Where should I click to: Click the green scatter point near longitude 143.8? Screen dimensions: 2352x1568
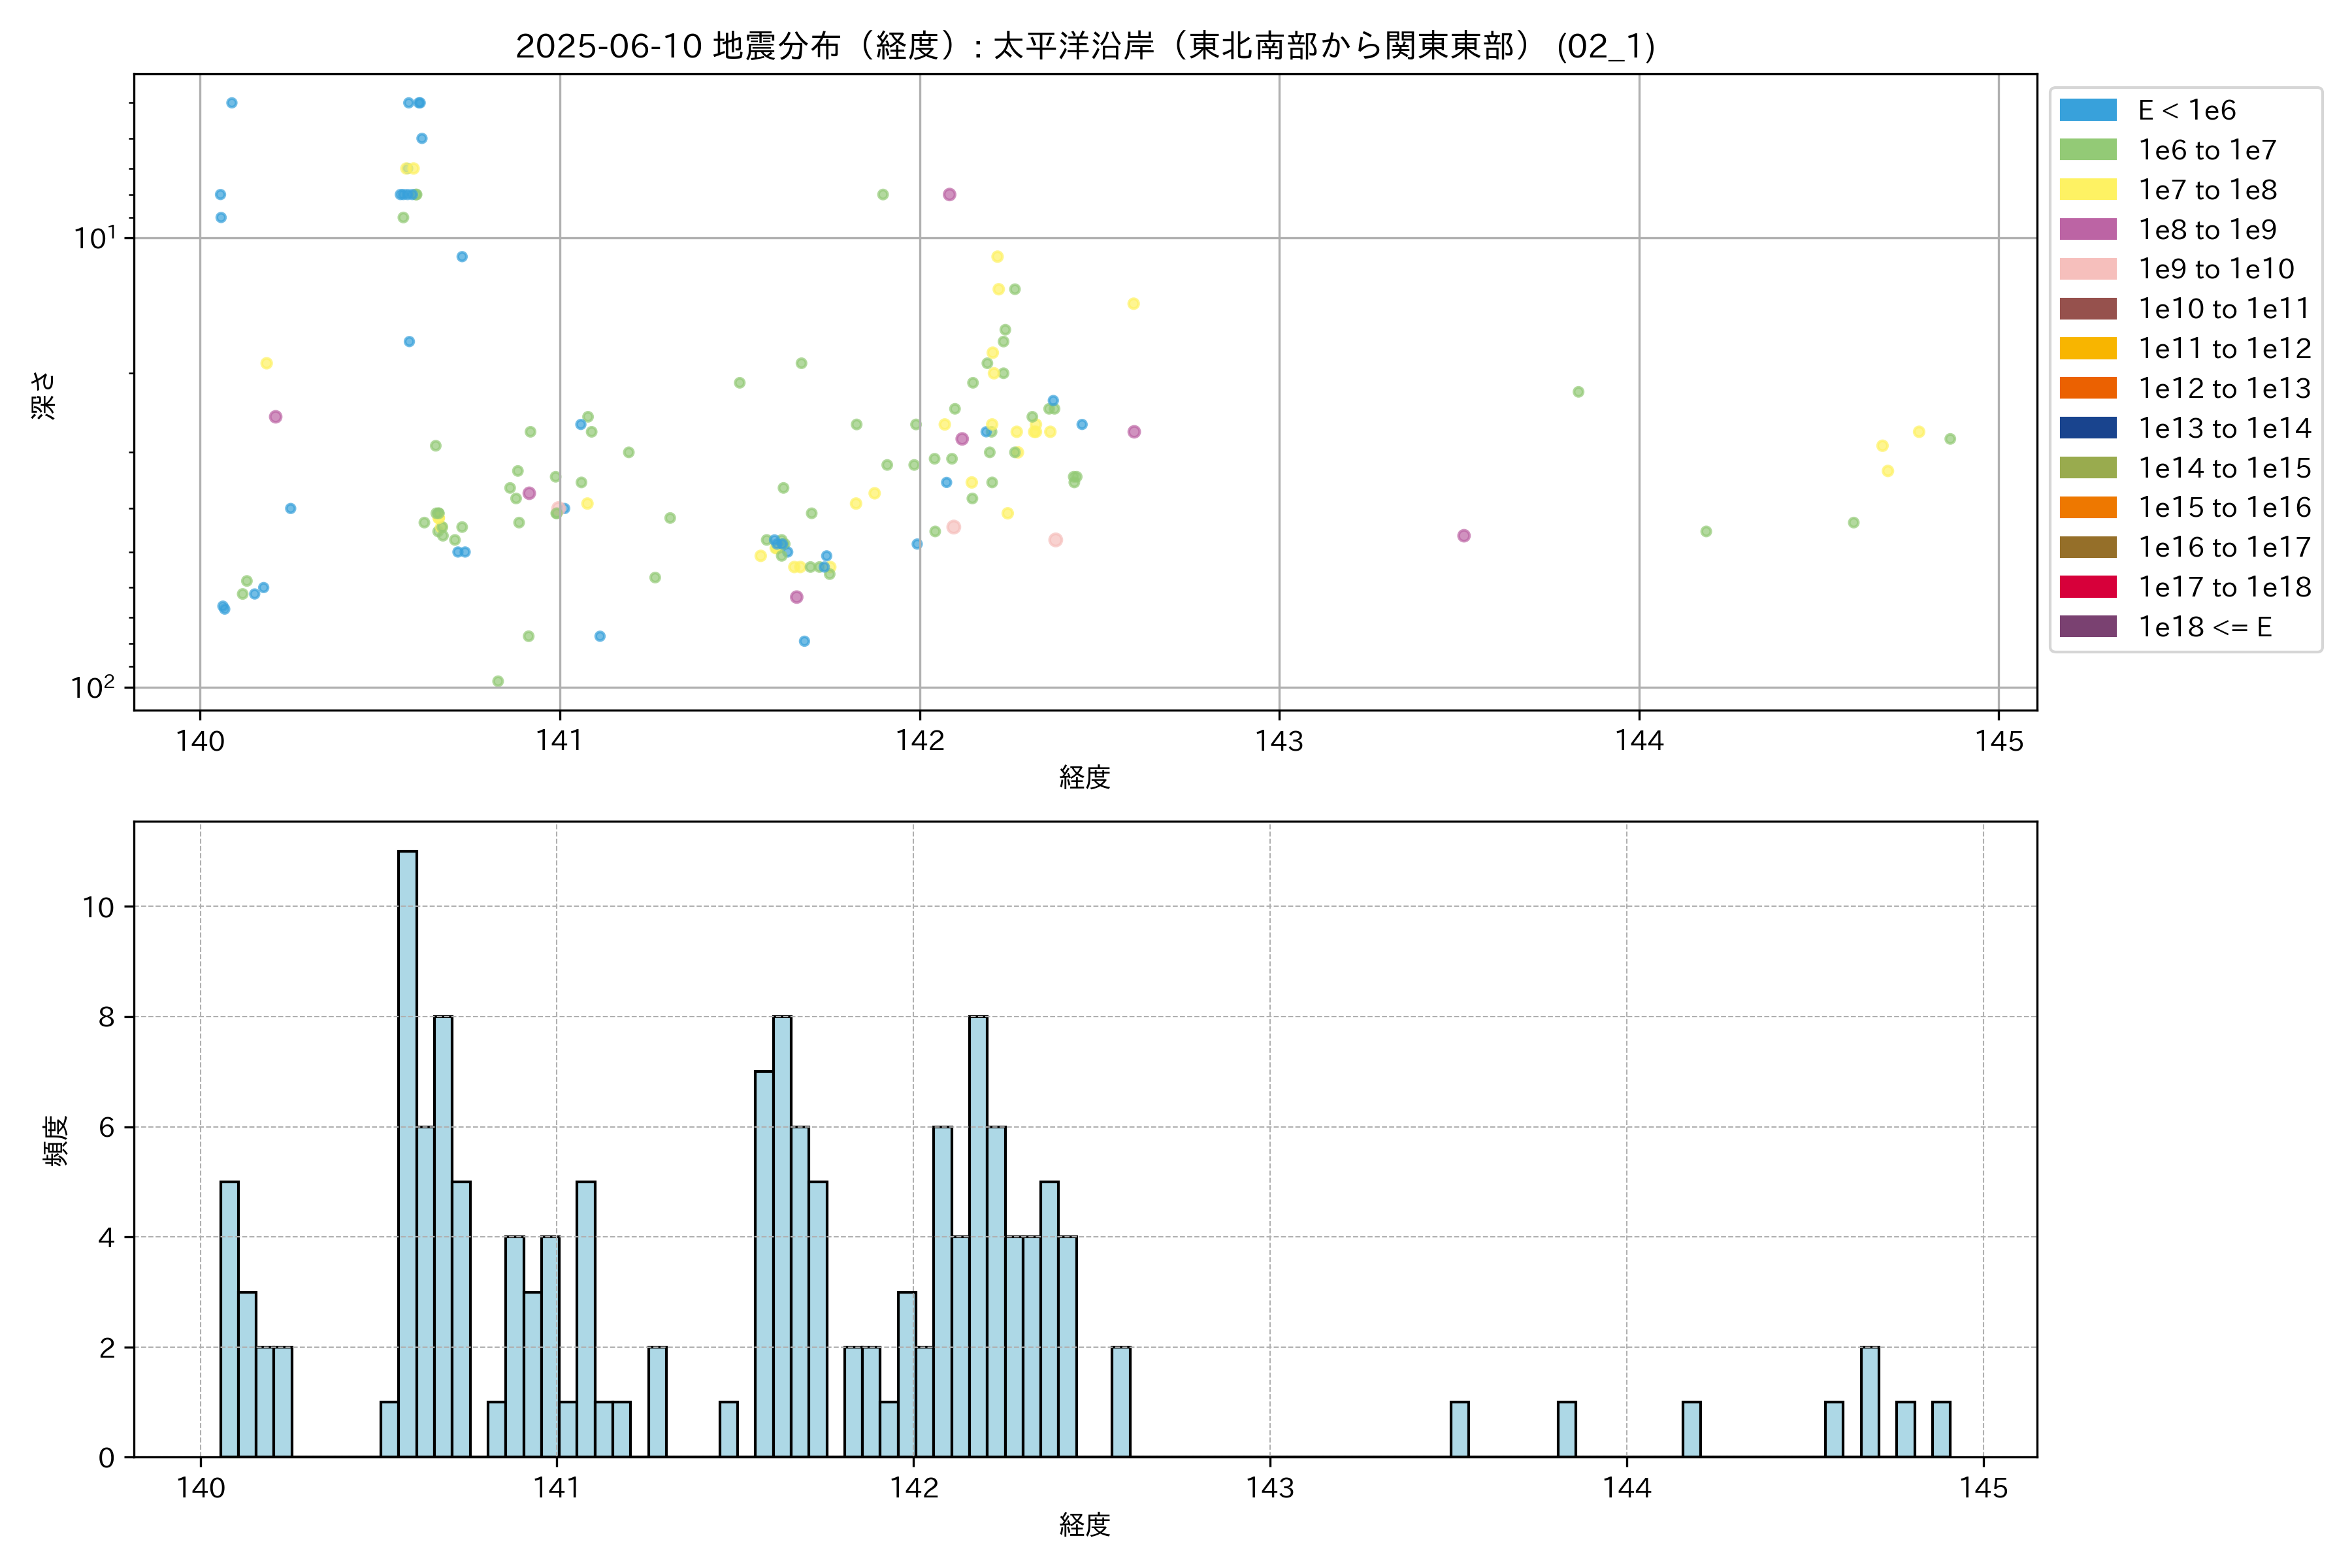click(1578, 392)
